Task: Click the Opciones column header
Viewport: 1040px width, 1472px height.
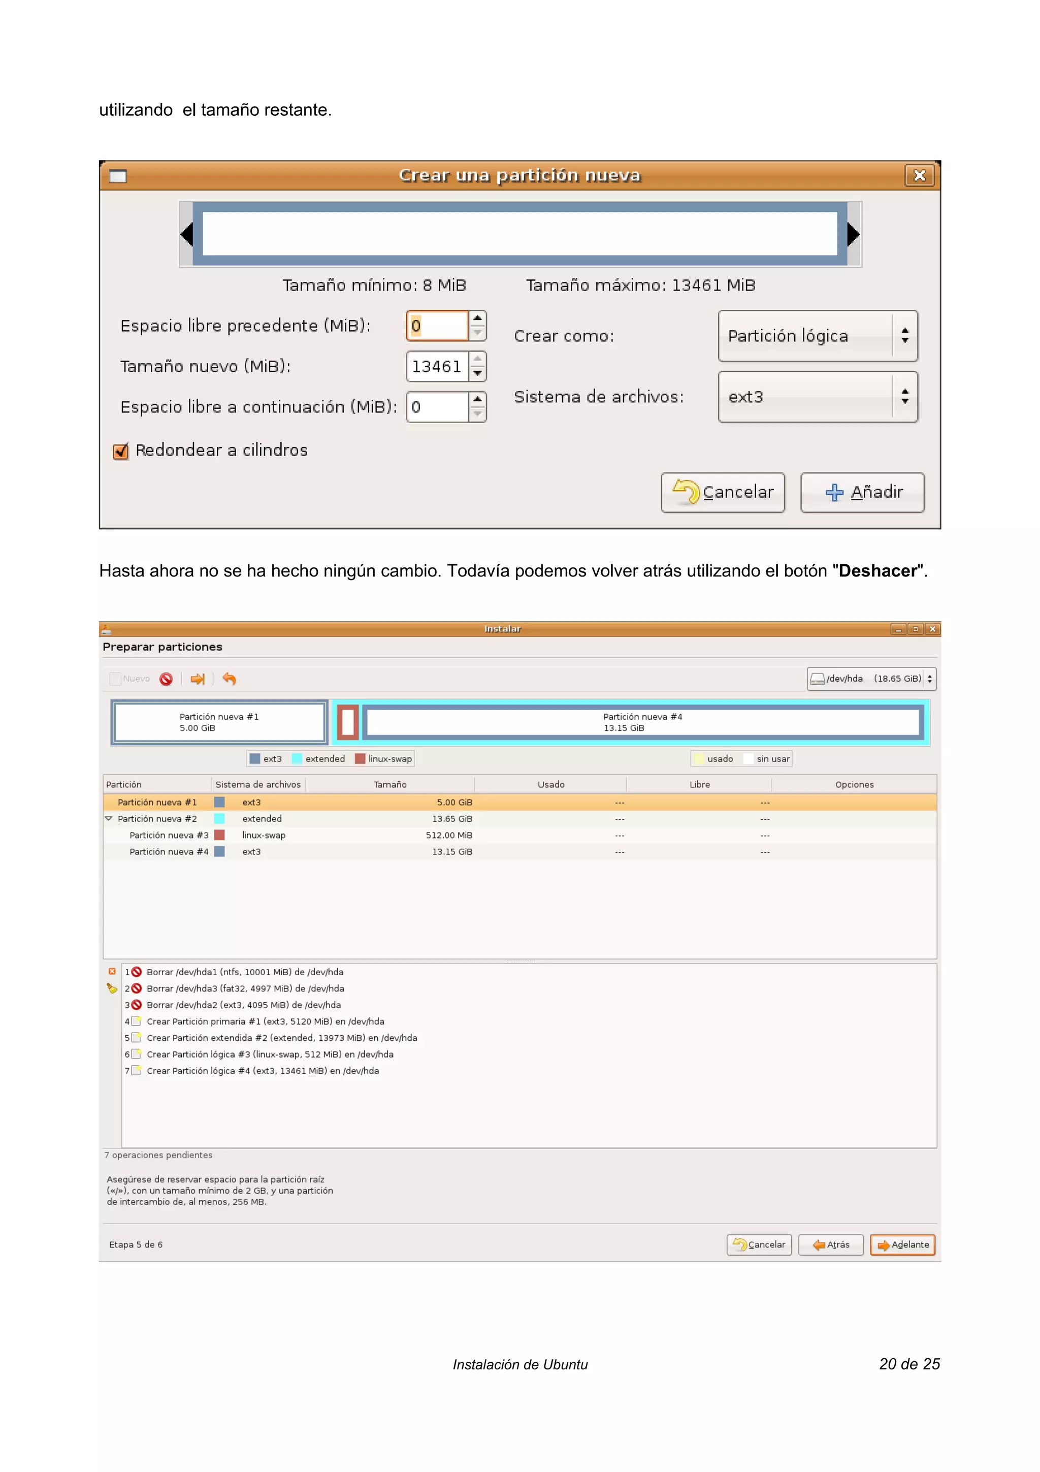Action: pos(854,785)
